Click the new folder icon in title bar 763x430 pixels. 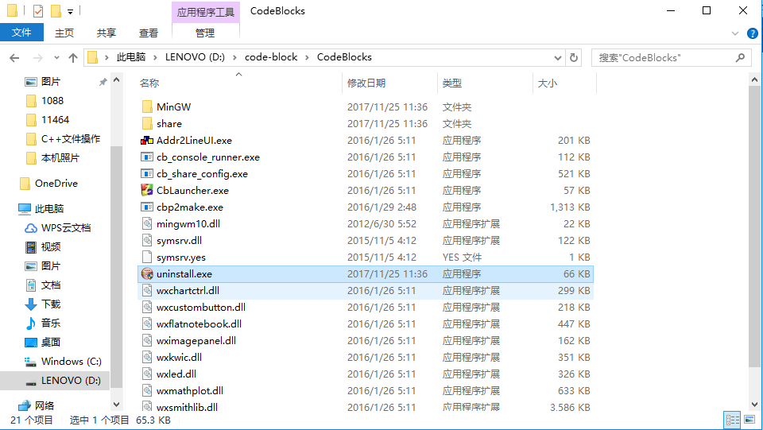tap(56, 10)
